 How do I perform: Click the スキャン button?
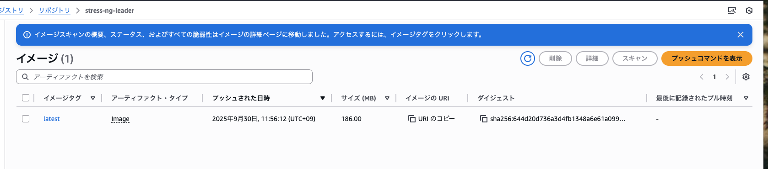(635, 58)
